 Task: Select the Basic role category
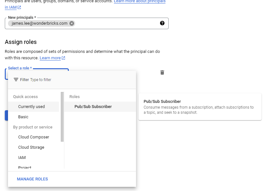34,117
